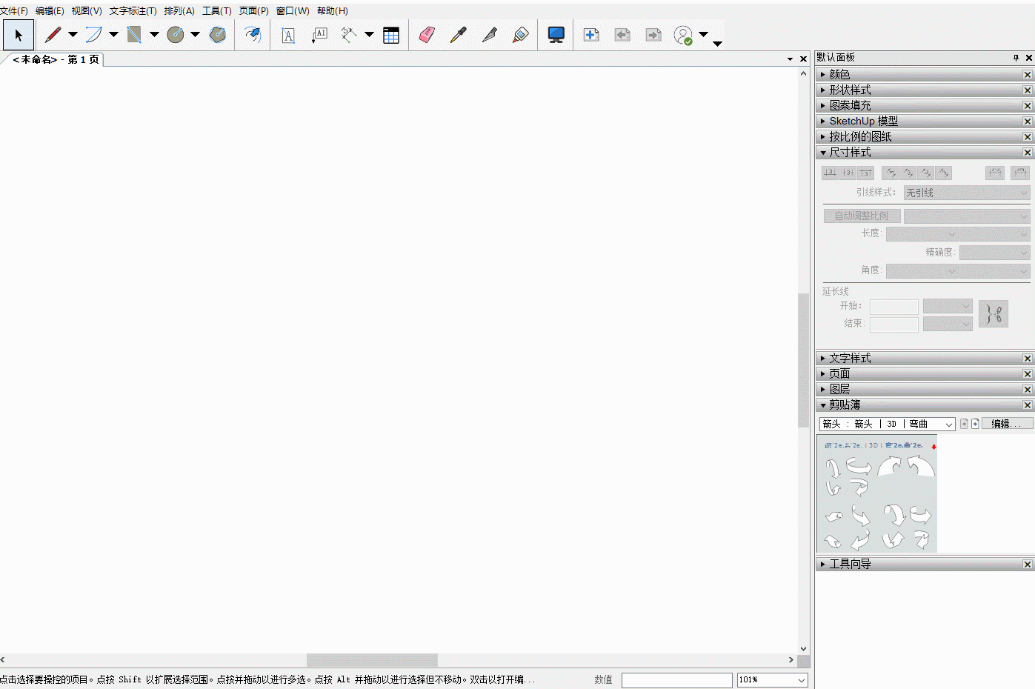Image resolution: width=1035 pixels, height=689 pixels.
Task: Open the 编辑(E) menu
Action: point(50,10)
